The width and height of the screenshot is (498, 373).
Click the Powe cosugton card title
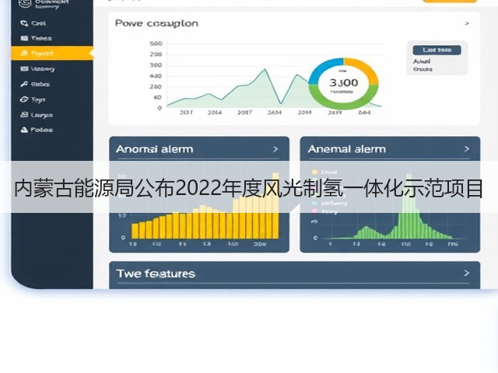pos(156,23)
